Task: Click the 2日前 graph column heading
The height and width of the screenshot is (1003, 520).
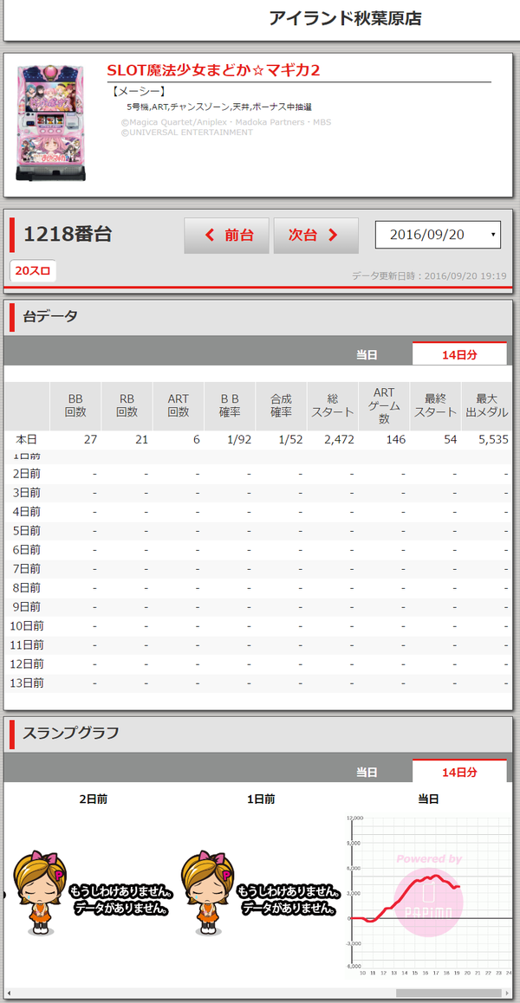Action: point(93,799)
